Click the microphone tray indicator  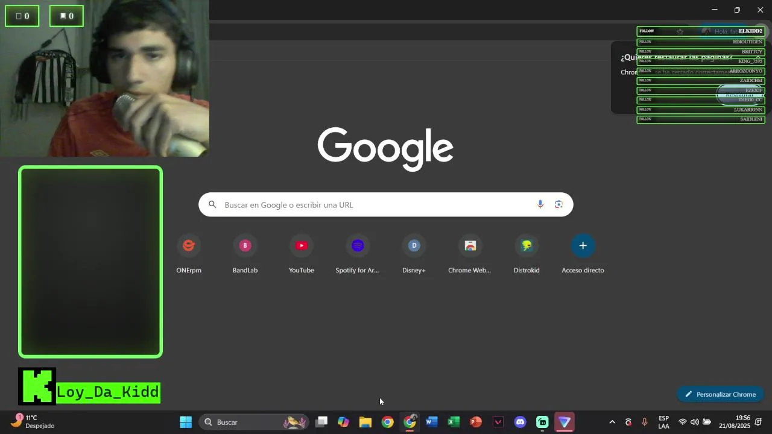644,422
